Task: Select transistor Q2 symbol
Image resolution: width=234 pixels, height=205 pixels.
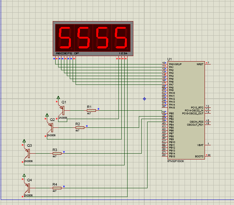Action: [x=51, y=127]
